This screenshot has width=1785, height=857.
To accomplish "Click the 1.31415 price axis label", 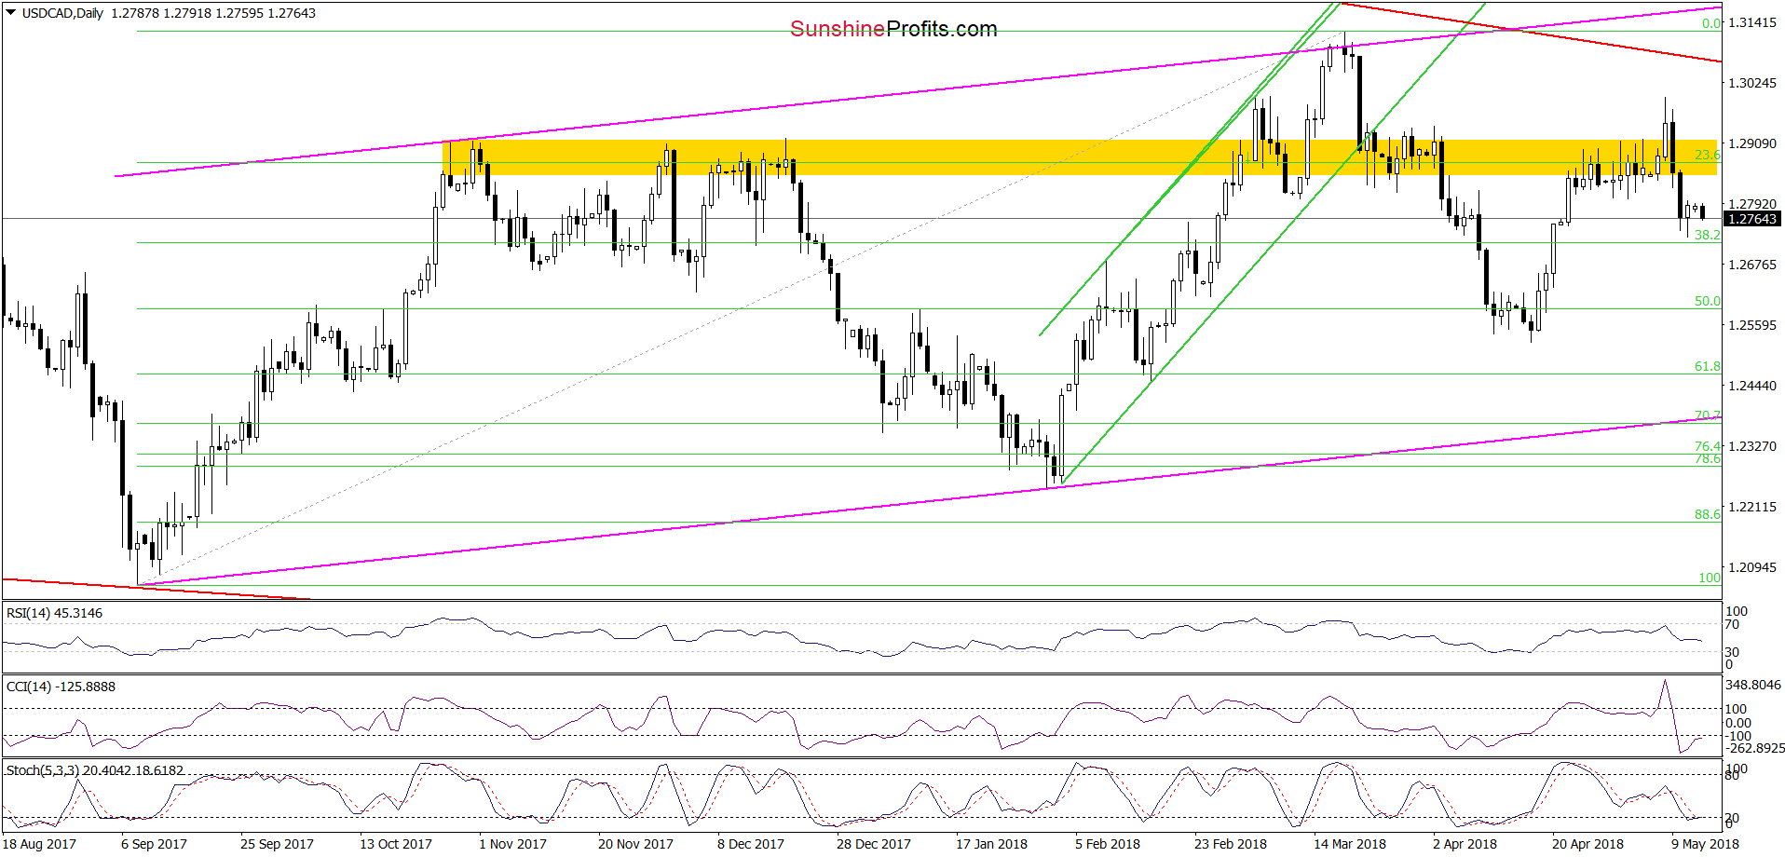I will click(x=1752, y=22).
